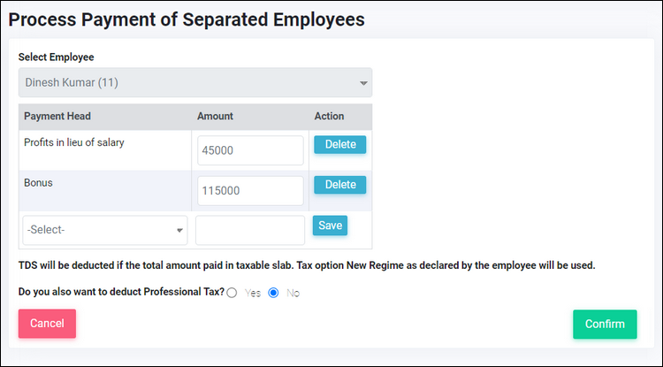Open the Select Employee dropdown showing Dinesh Kumar
This screenshot has height=367, width=663.
tap(195, 82)
